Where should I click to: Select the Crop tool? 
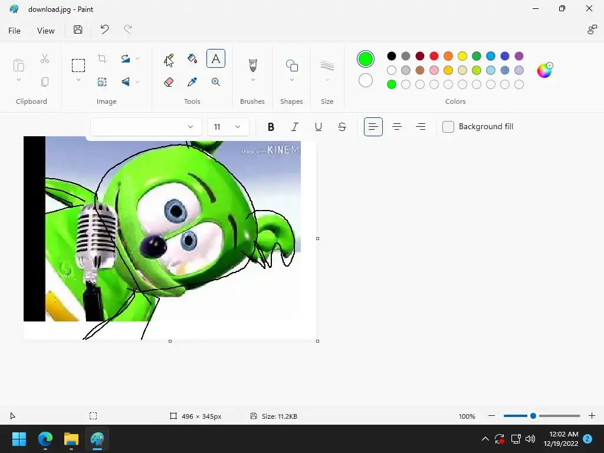pyautogui.click(x=102, y=58)
